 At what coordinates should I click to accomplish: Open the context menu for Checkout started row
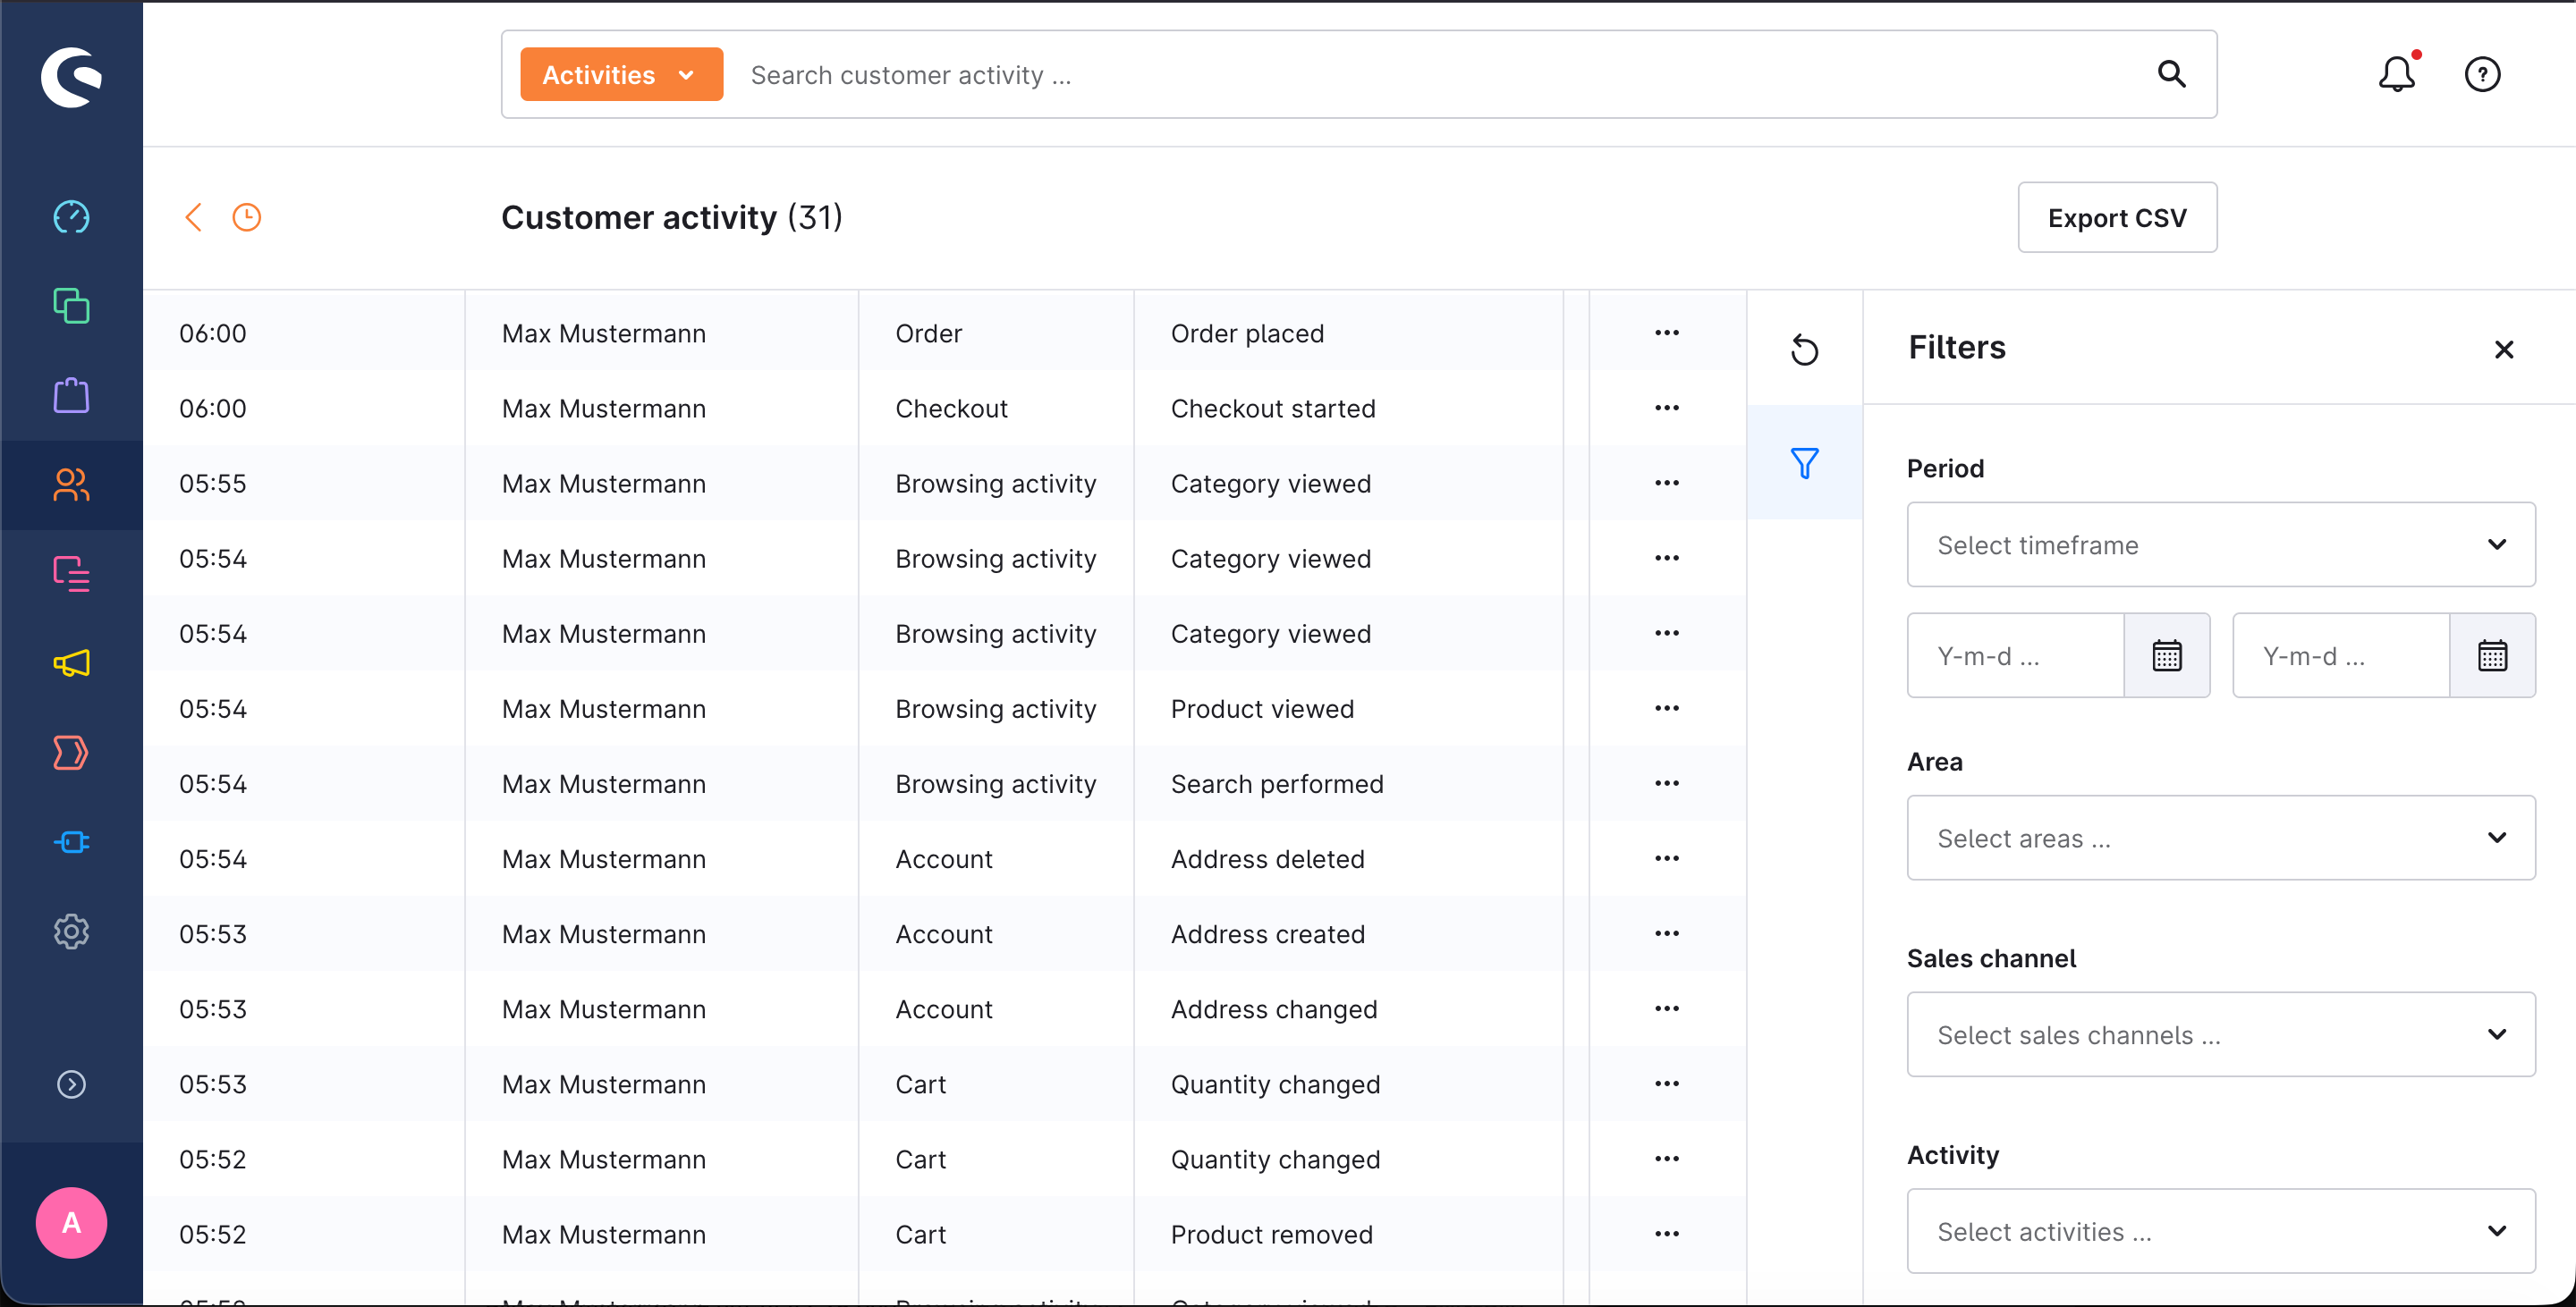point(1667,408)
